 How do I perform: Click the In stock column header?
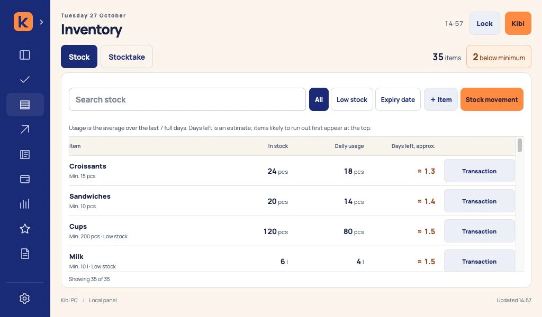(278, 146)
